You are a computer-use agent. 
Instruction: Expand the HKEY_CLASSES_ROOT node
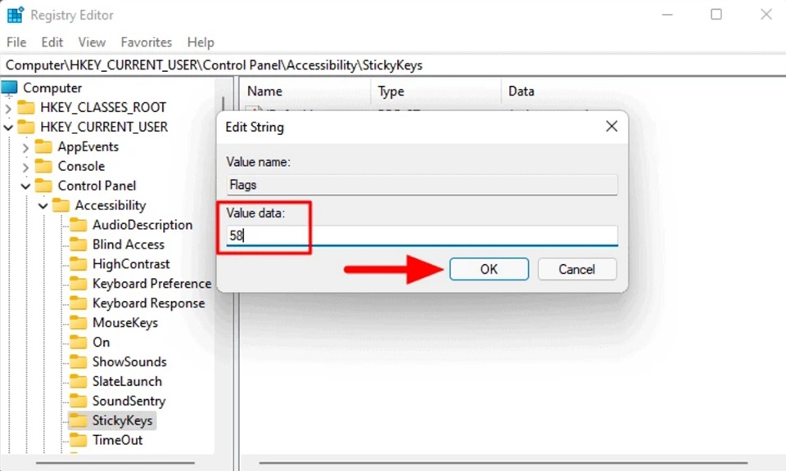pyautogui.click(x=8, y=108)
